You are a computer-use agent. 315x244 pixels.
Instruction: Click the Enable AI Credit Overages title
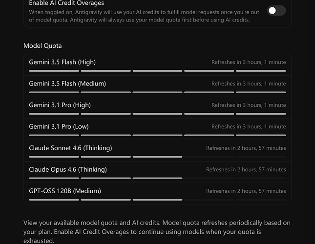pyautogui.click(x=66, y=3)
